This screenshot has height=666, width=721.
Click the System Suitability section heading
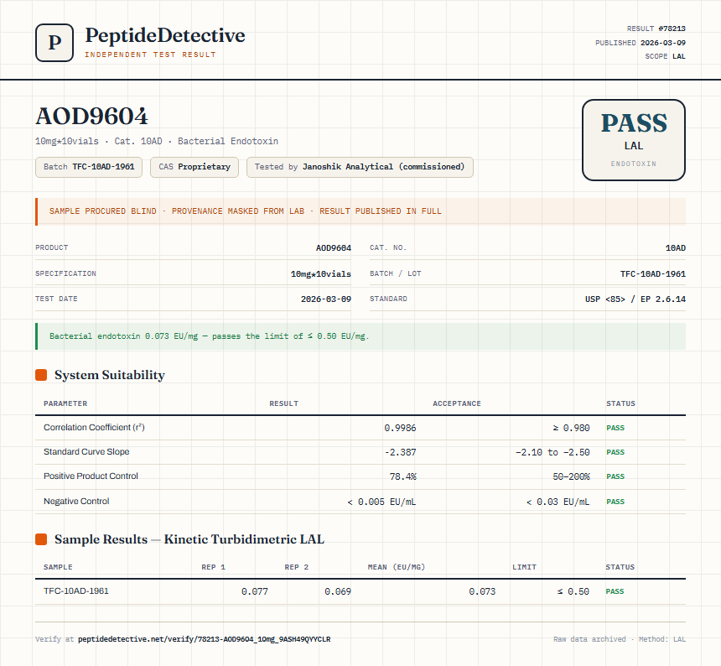[x=110, y=375]
